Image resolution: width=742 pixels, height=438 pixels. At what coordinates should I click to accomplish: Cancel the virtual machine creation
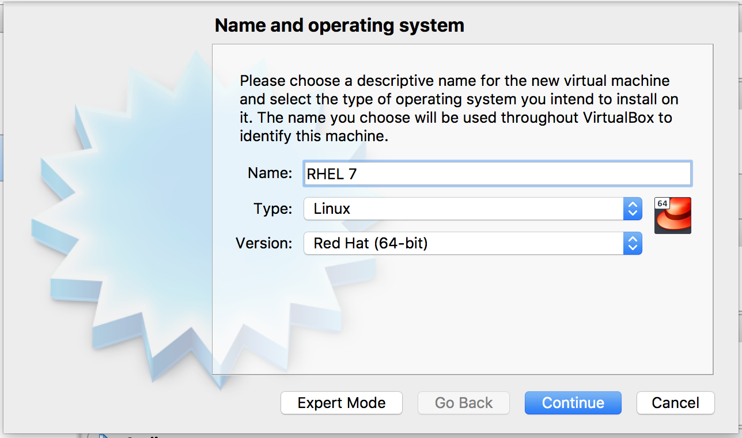(675, 403)
